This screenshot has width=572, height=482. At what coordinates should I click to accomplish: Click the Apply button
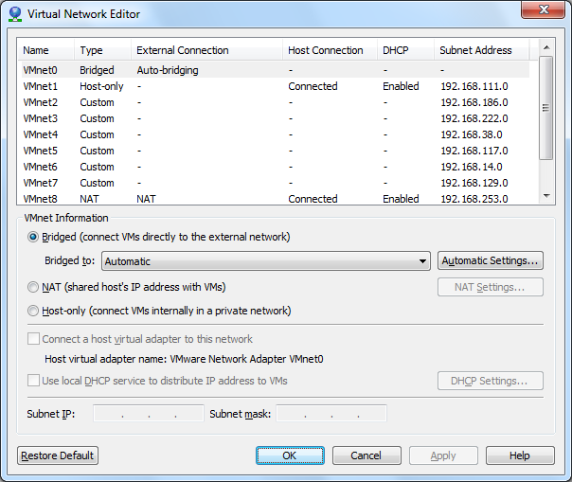point(443,455)
